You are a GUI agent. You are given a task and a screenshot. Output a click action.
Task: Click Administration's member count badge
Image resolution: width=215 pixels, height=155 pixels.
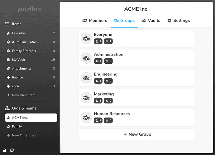click(x=98, y=61)
